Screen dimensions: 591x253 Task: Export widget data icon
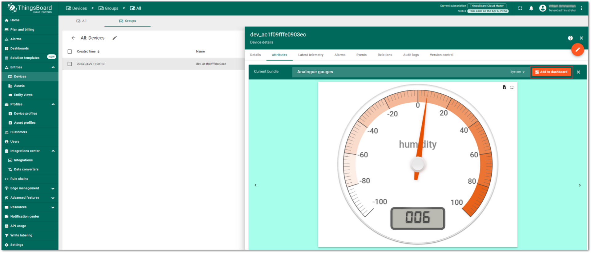click(505, 87)
